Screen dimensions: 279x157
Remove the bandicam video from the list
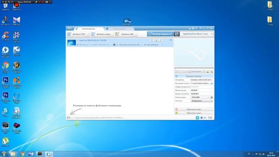(171, 40)
